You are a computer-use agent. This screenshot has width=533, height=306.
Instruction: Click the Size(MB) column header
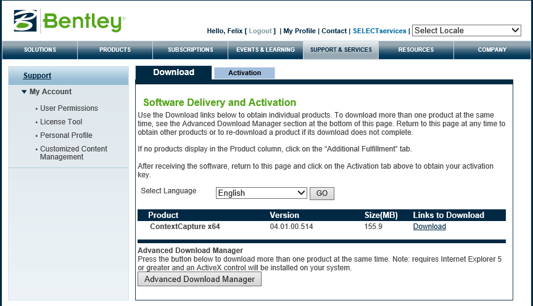click(381, 215)
